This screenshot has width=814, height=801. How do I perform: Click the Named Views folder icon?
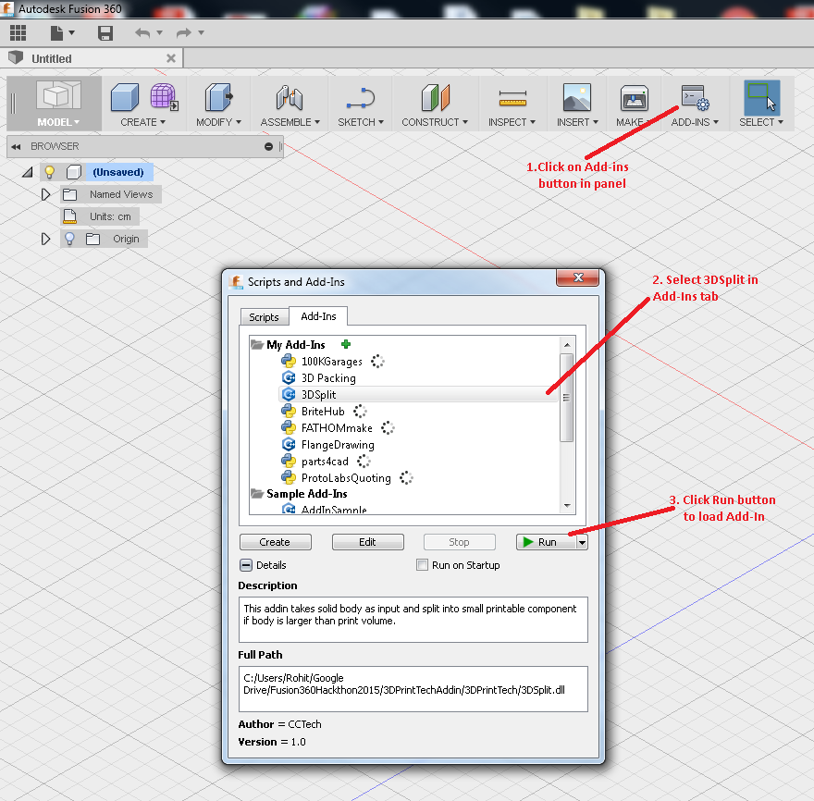tap(69, 194)
